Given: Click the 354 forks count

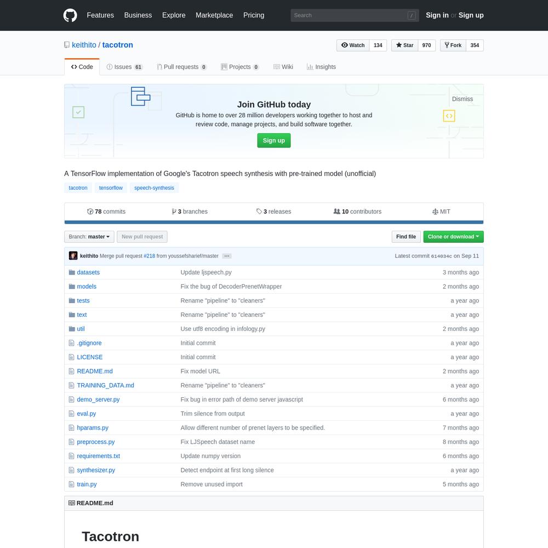Looking at the screenshot, I should point(475,45).
